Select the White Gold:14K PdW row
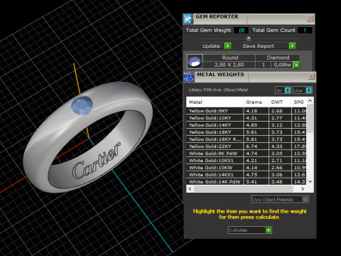The width and height of the screenshot is (341, 256). pyautogui.click(x=247, y=182)
